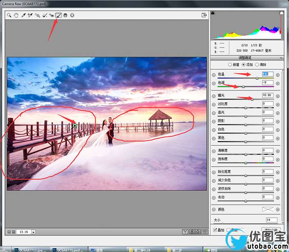Choose the Graduated Filter tool
Screen dimensions: 289x252
click(65, 15)
